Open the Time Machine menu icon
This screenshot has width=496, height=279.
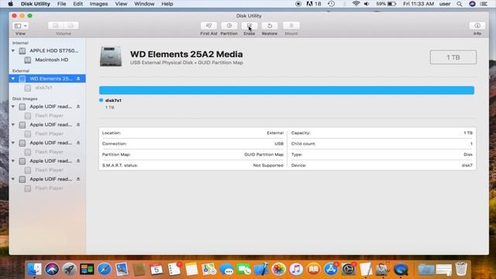click(x=331, y=4)
